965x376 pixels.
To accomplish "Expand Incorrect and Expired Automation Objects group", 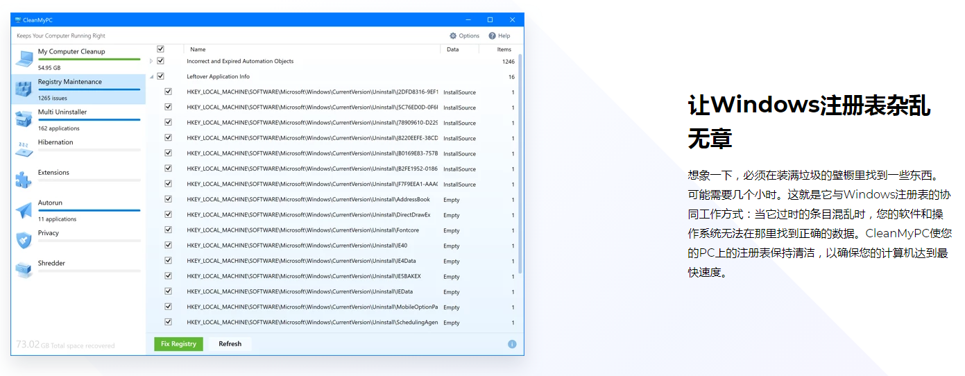I will 151,61.
